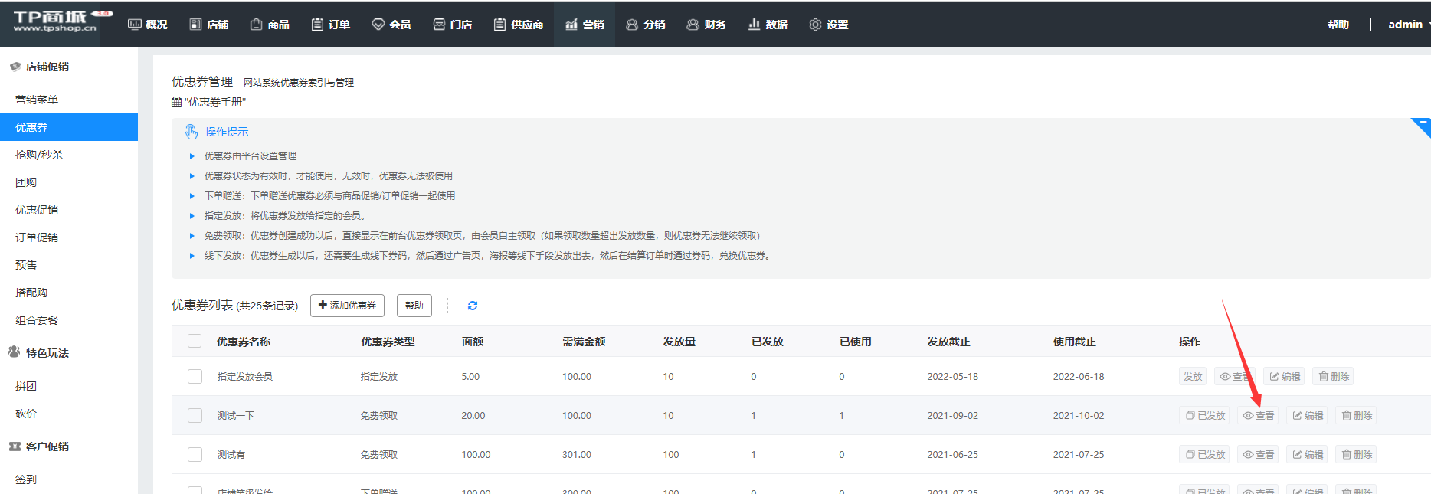Tick the checkbox for 测试一下 coupon
The width and height of the screenshot is (1431, 494).
195,416
